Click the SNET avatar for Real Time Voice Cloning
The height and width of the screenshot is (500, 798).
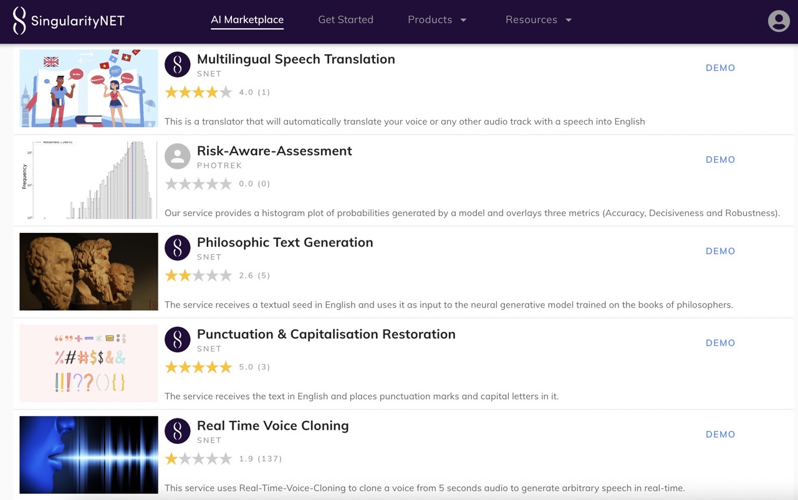[178, 430]
